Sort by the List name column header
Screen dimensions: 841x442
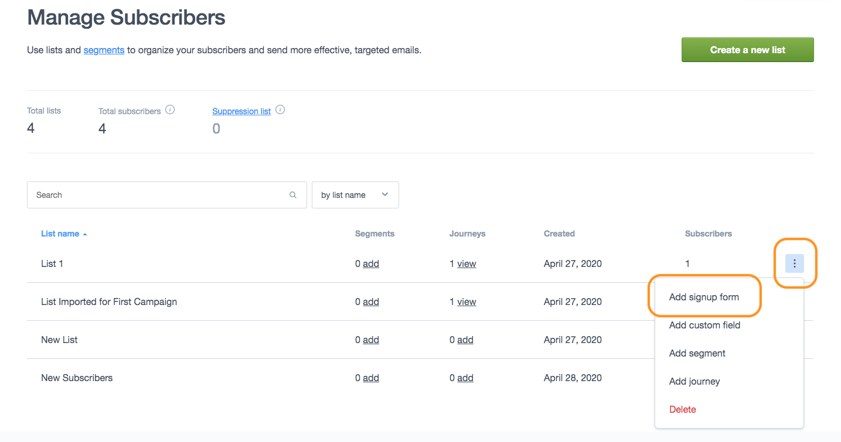click(x=60, y=234)
